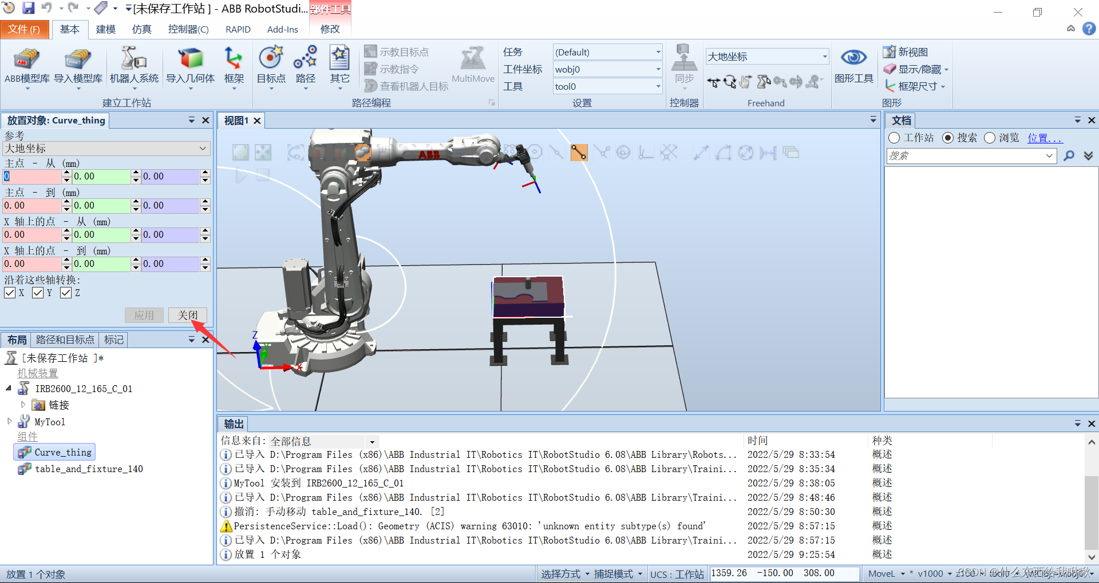
Task: Collapse the IRB2600_12_165_C_01 tree node
Action: click(x=9, y=389)
